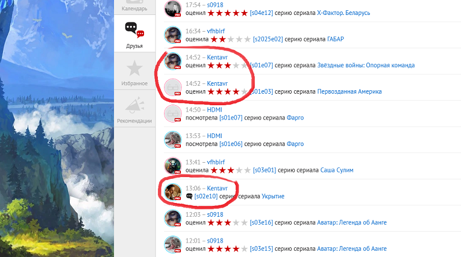
Task: Click the comment bubble icon next to [s02e10]
Action: [189, 196]
